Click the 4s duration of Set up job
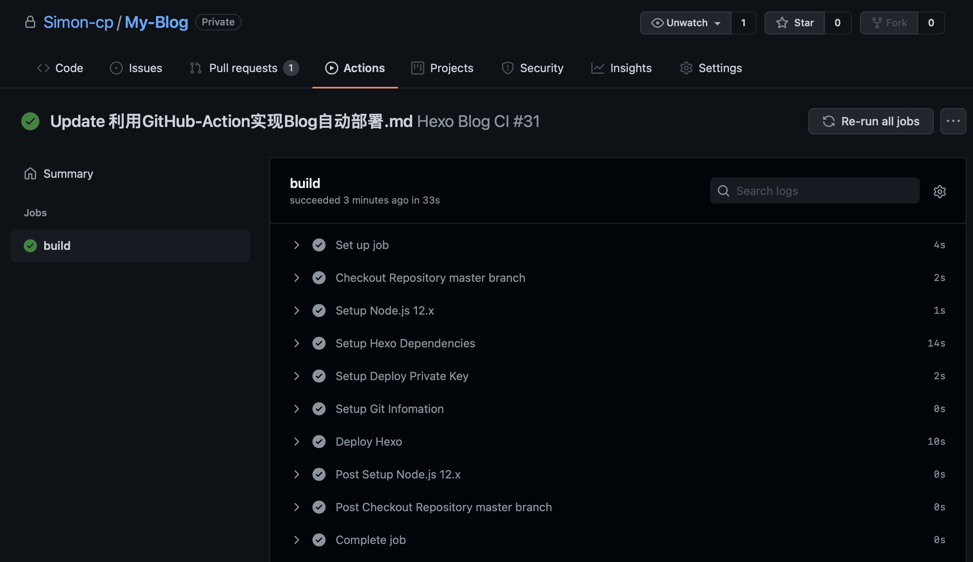This screenshot has width=973, height=562. point(939,245)
